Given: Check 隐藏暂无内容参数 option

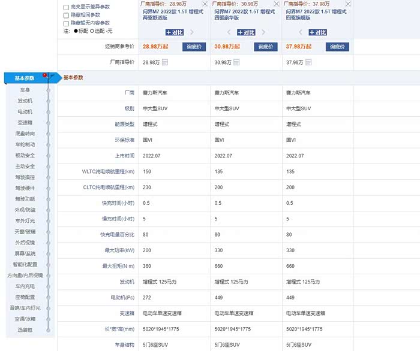Looking at the screenshot, I should pos(66,23).
